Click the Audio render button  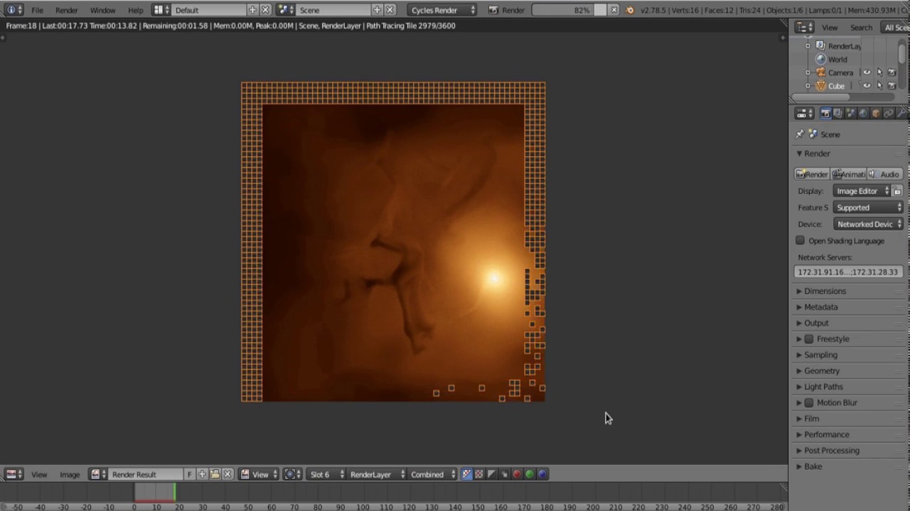click(x=884, y=174)
